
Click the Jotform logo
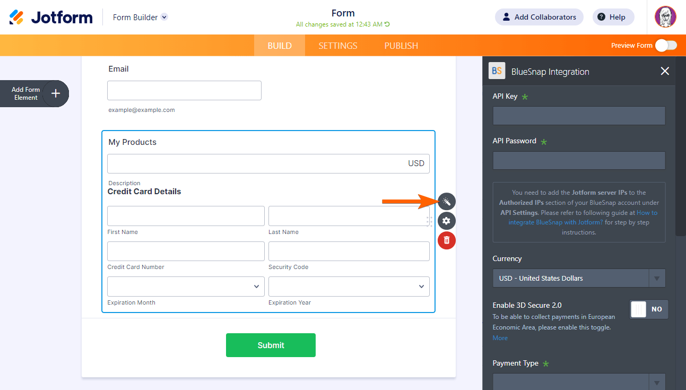[x=51, y=17]
